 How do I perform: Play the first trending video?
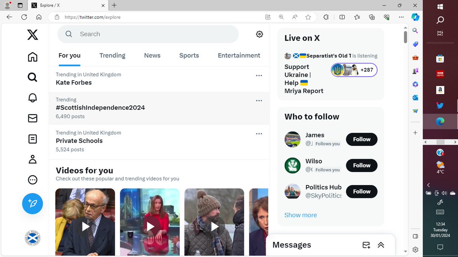click(85, 226)
